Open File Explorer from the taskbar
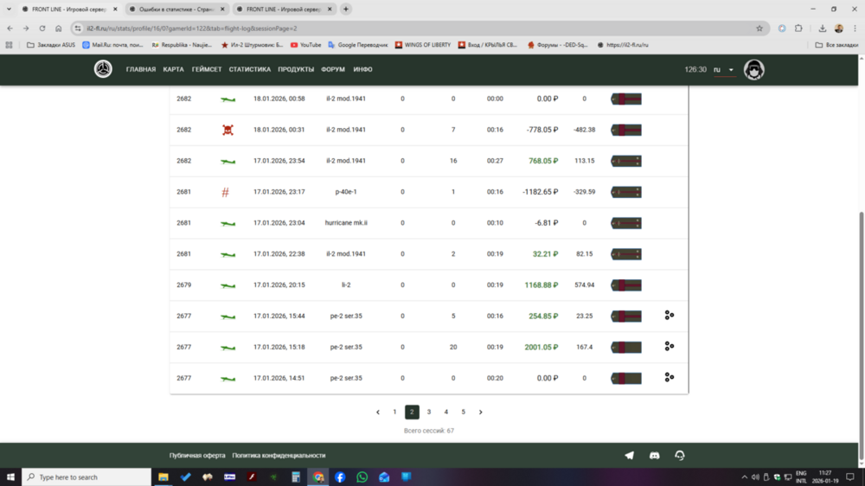The height and width of the screenshot is (486, 865). click(x=163, y=477)
